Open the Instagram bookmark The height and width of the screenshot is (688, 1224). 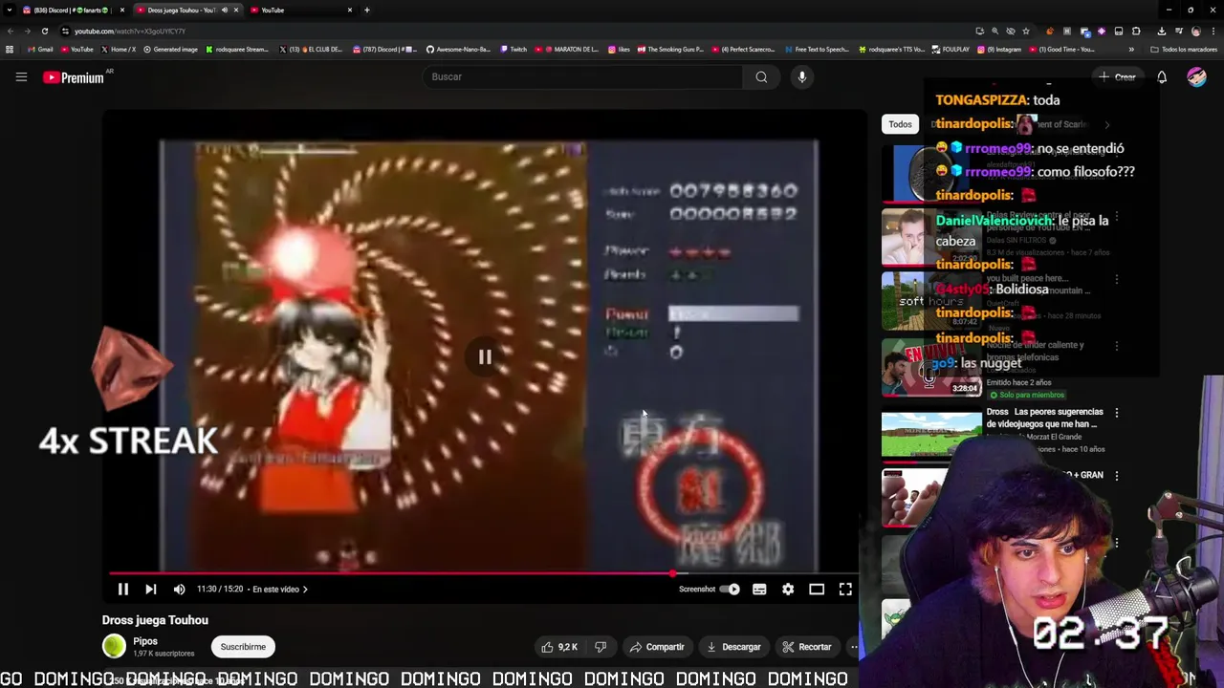pos(999,50)
